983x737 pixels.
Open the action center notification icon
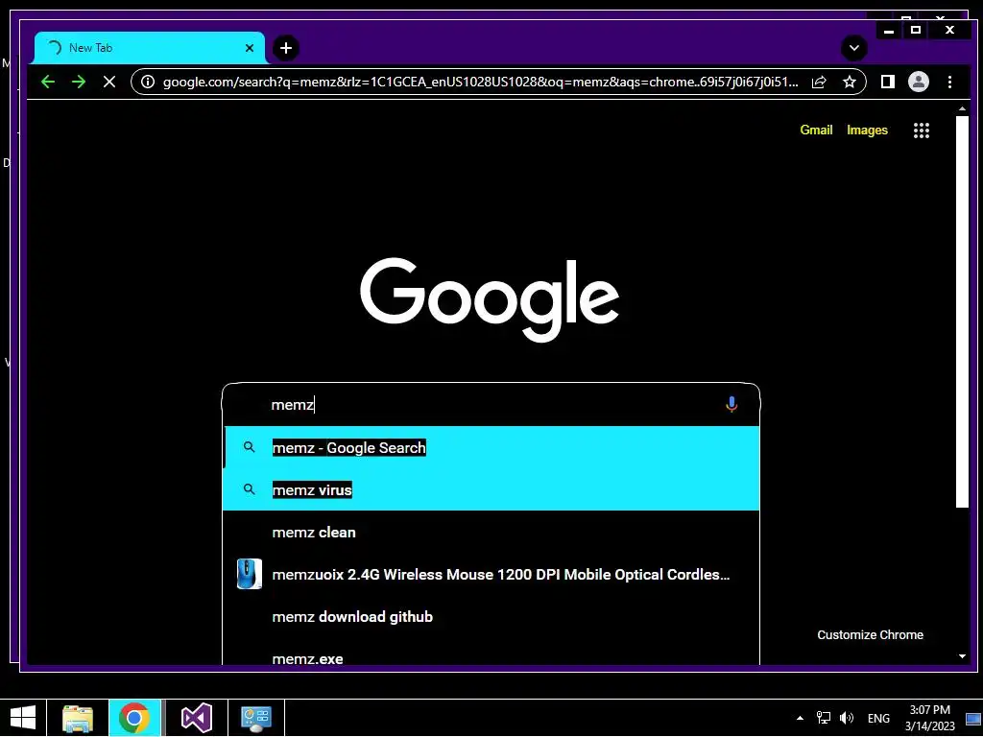(x=973, y=718)
